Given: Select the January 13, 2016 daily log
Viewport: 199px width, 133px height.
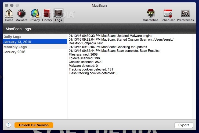Looking at the screenshot, I should coord(35,42).
